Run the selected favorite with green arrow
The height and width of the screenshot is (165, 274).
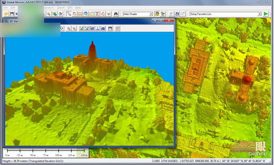tap(266, 14)
